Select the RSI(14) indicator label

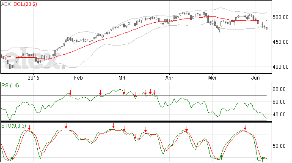coord(10,86)
